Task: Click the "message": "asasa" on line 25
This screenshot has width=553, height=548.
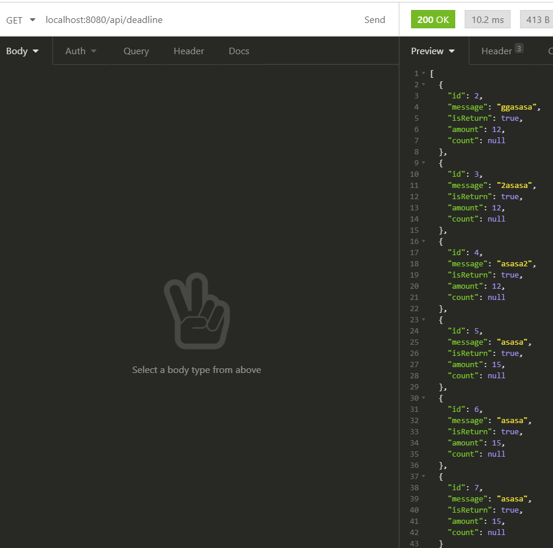Action: (x=489, y=342)
